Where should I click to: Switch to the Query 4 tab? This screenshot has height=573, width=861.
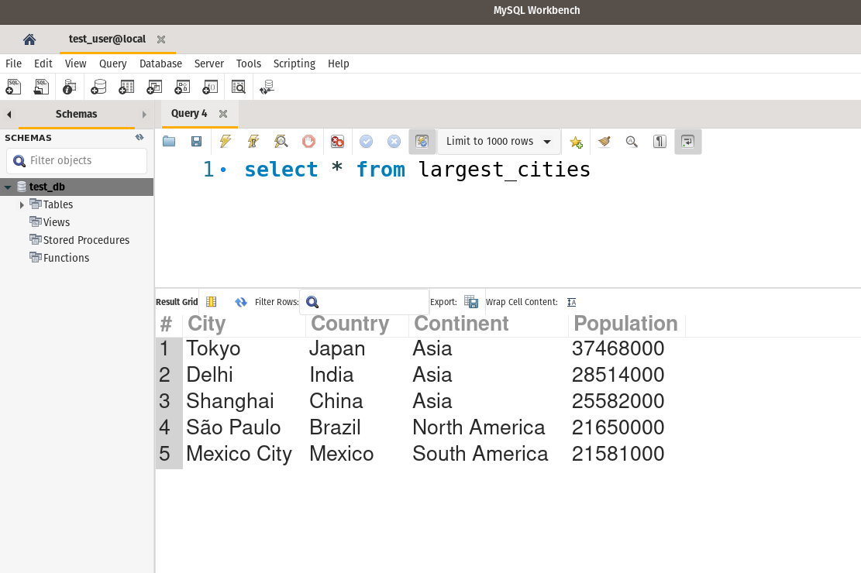188,113
